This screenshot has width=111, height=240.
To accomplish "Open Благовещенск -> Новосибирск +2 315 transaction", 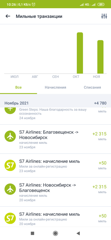I will coord(55,139).
